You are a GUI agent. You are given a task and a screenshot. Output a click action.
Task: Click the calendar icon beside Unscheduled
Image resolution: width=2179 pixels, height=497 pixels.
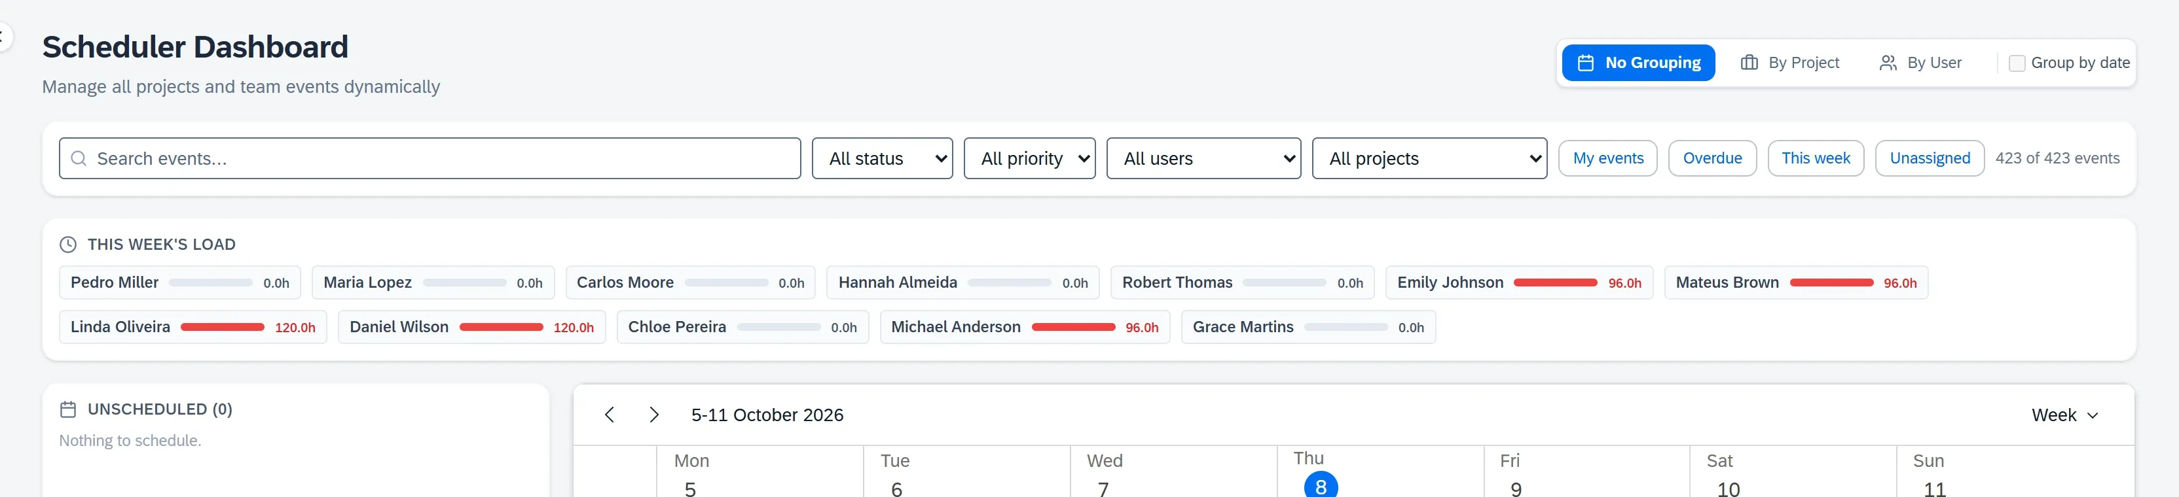point(67,410)
